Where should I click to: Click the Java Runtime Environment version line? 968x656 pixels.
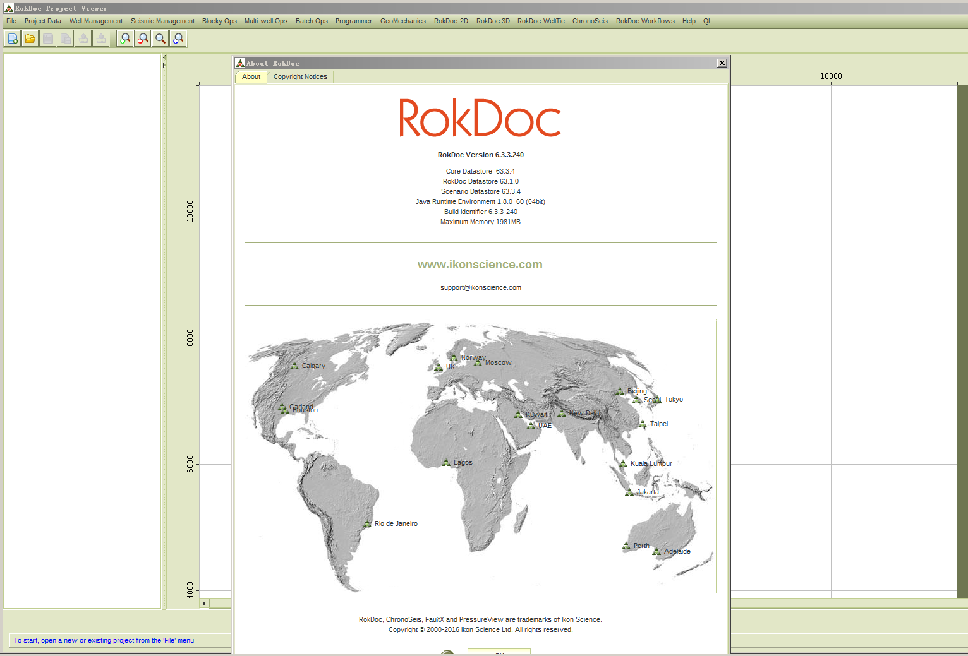(x=480, y=201)
